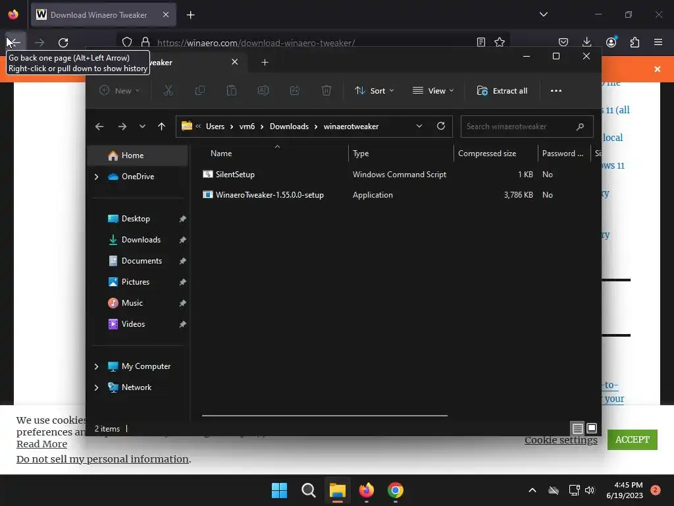Viewport: 674px width, 506px height.
Task: Click the green ACCEPT cookies button
Action: (632, 439)
